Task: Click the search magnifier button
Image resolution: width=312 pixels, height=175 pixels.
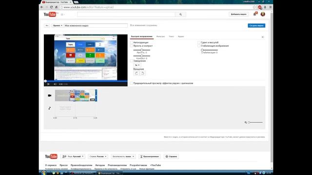Action: 180,14
